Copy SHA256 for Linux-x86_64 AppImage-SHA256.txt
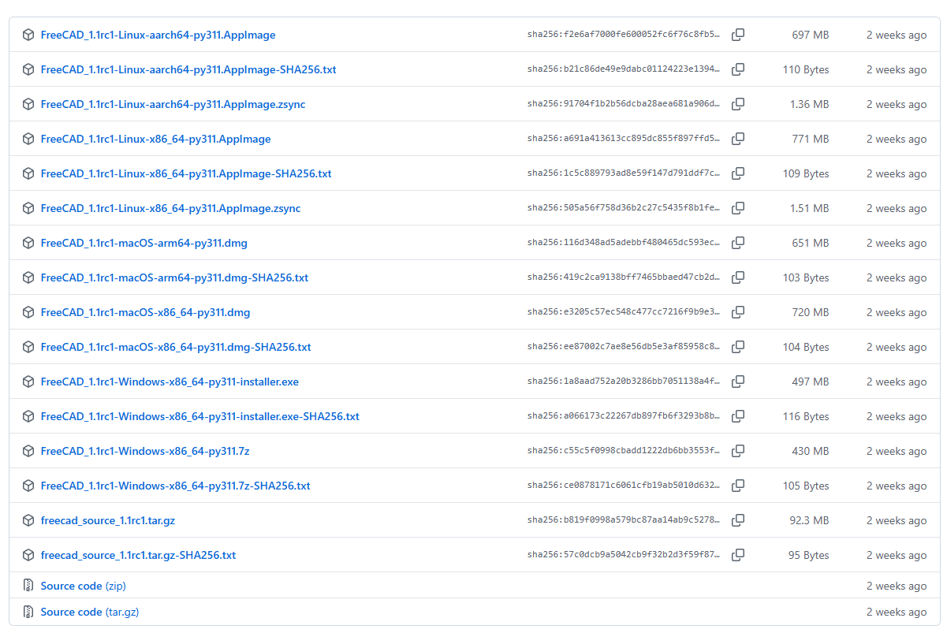 [x=738, y=173]
